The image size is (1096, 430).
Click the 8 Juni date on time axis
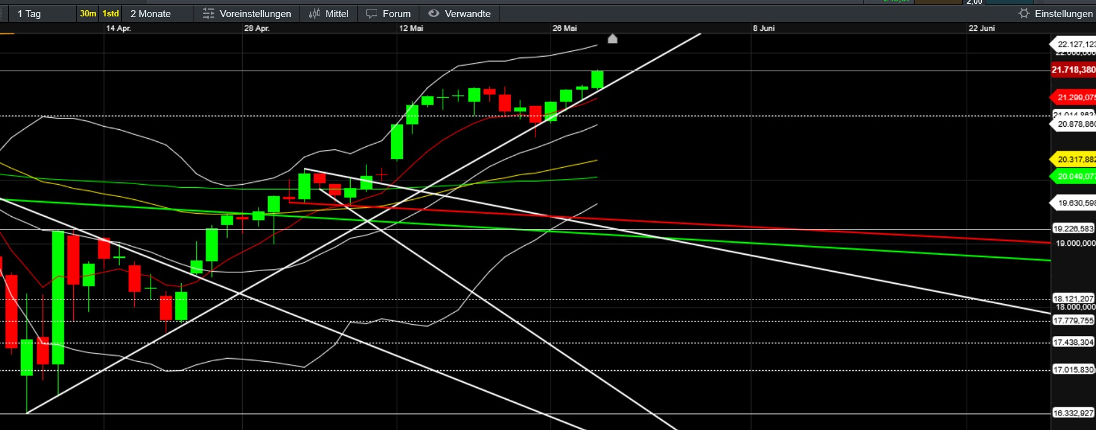click(764, 28)
